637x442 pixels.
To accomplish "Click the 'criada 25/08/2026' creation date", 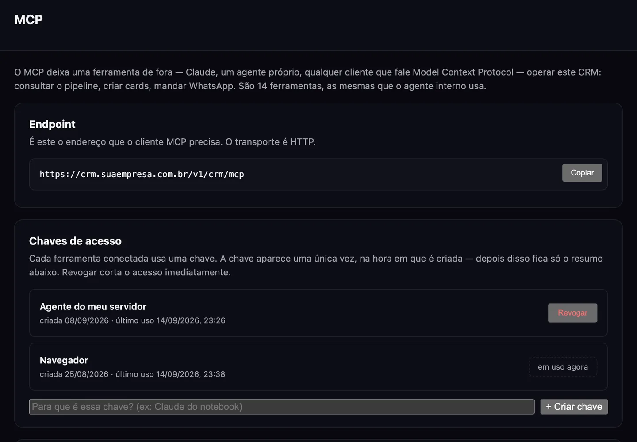I will point(74,374).
